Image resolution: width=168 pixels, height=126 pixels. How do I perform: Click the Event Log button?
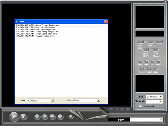(x=140, y=42)
